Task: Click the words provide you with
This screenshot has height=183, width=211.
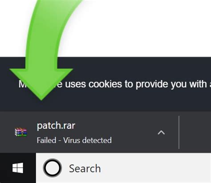Action: click(x=171, y=84)
